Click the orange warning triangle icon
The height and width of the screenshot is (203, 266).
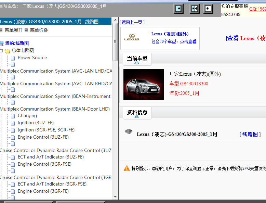[x=127, y=168]
